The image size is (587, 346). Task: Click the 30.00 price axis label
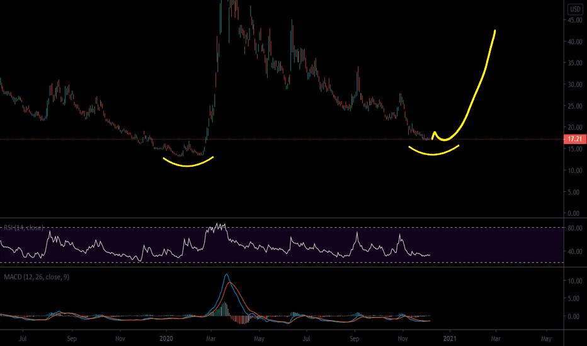point(575,84)
